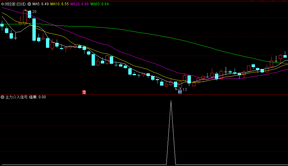
Task: Click the MA10: 6.55 value
Action: [60, 4]
